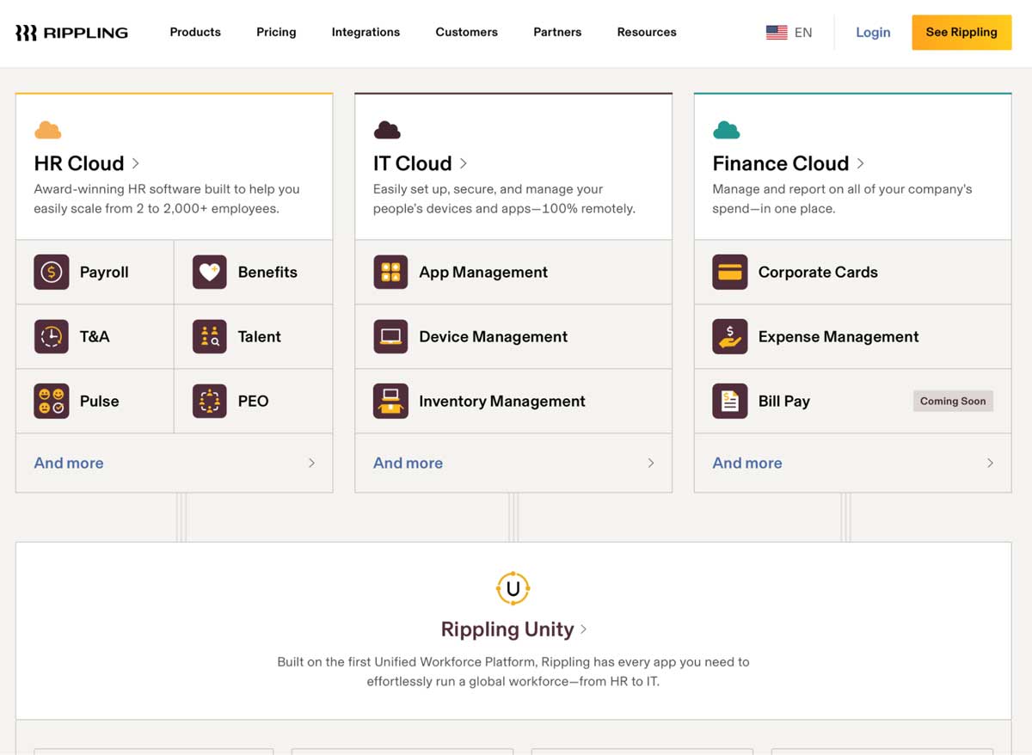Click the Corporate Cards icon

click(729, 272)
